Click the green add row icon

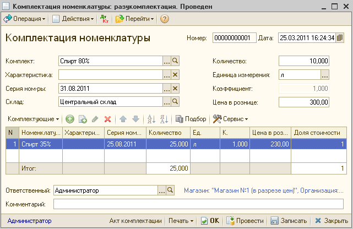click(69, 119)
